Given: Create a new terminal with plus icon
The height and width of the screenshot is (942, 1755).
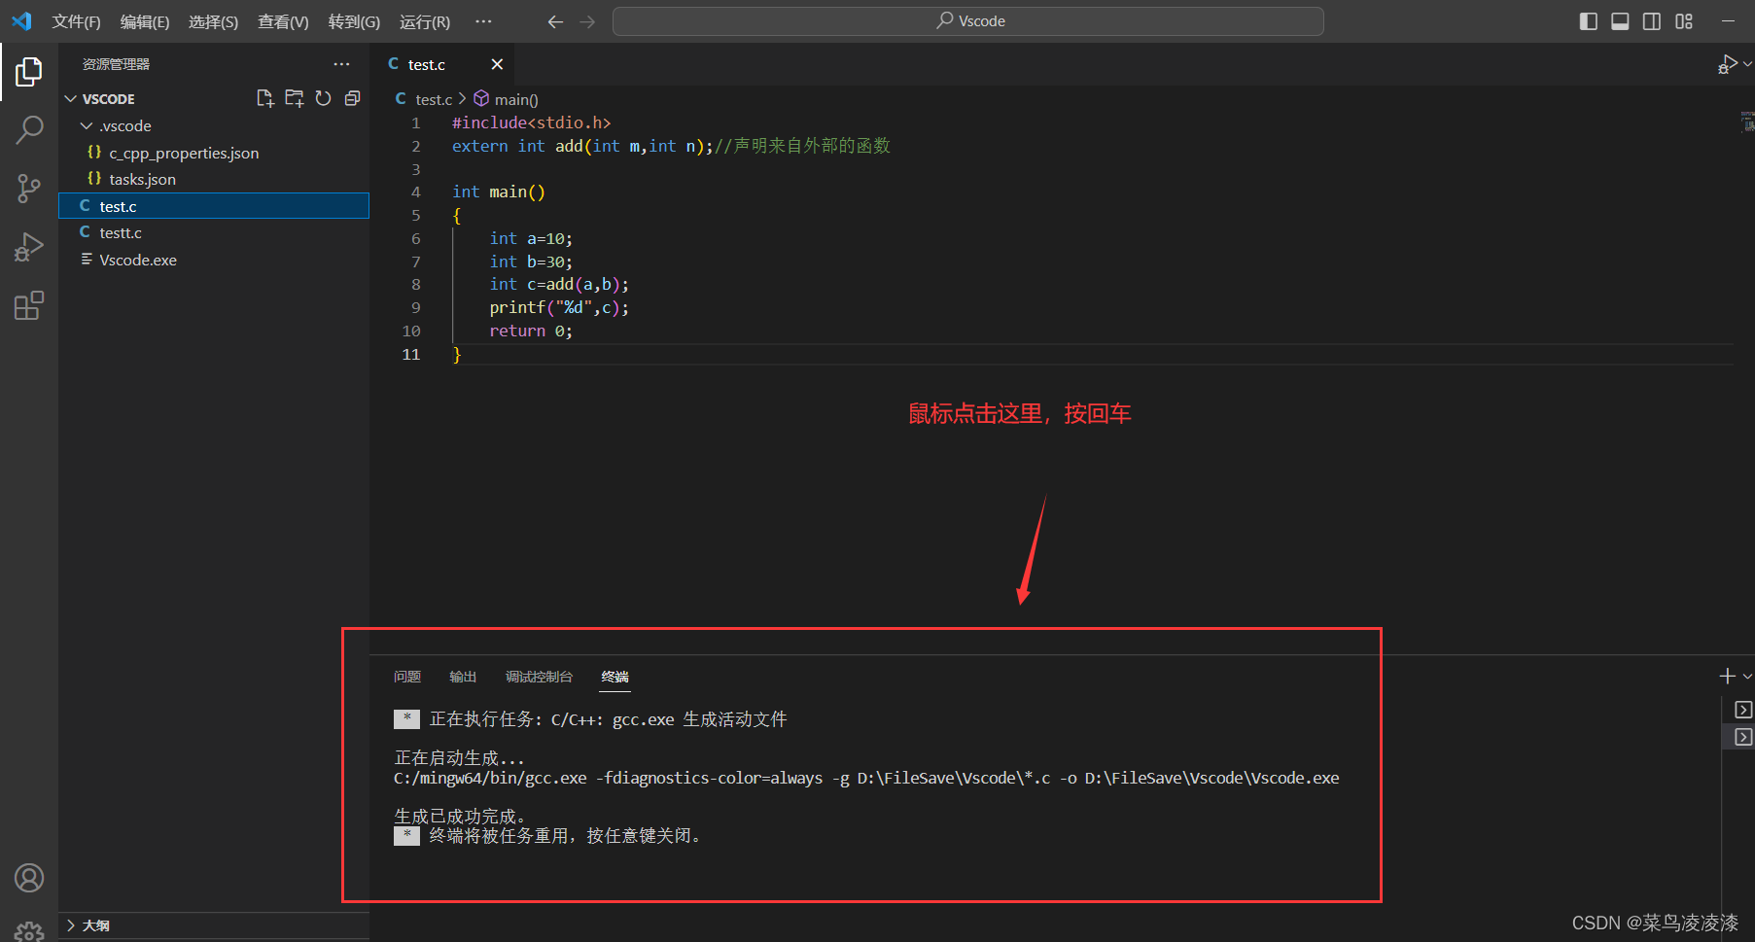Looking at the screenshot, I should pos(1727,676).
